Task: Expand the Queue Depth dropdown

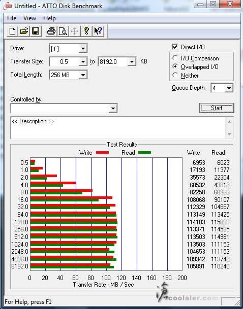Action: [229, 88]
